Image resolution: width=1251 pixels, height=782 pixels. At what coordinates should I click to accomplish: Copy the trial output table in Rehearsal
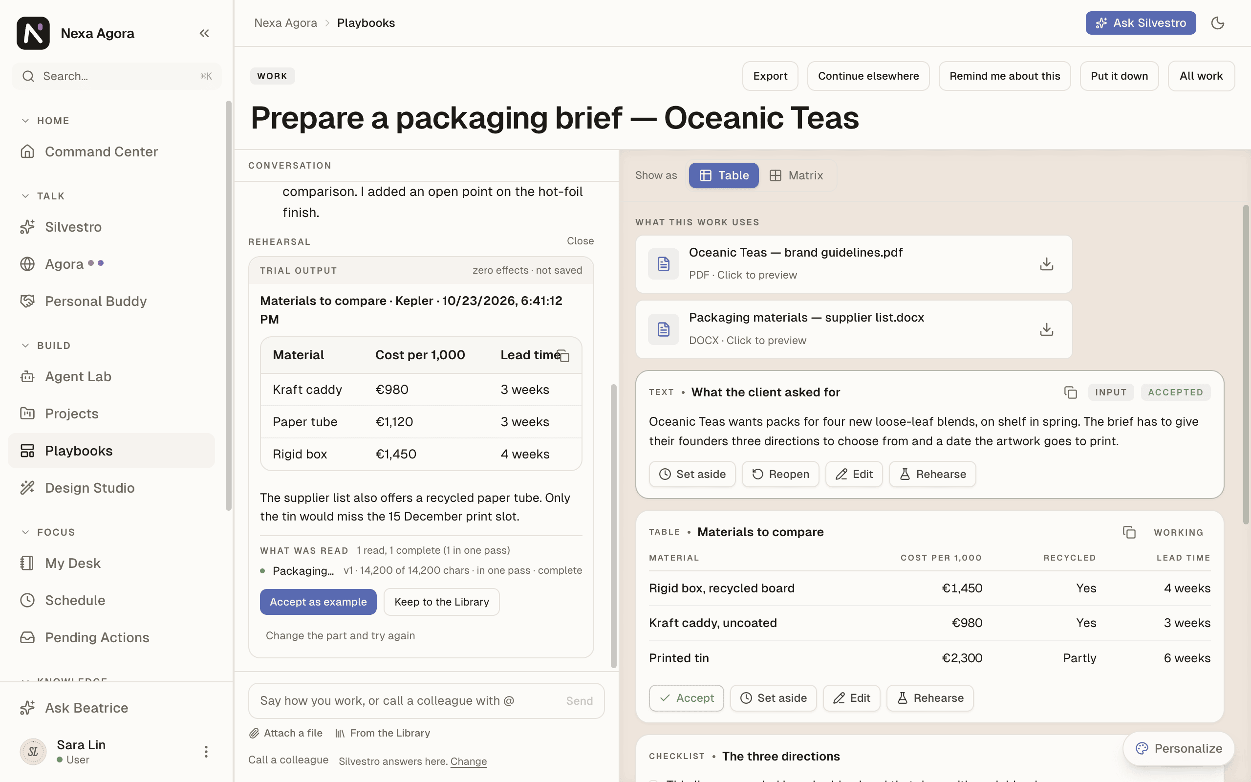(563, 356)
